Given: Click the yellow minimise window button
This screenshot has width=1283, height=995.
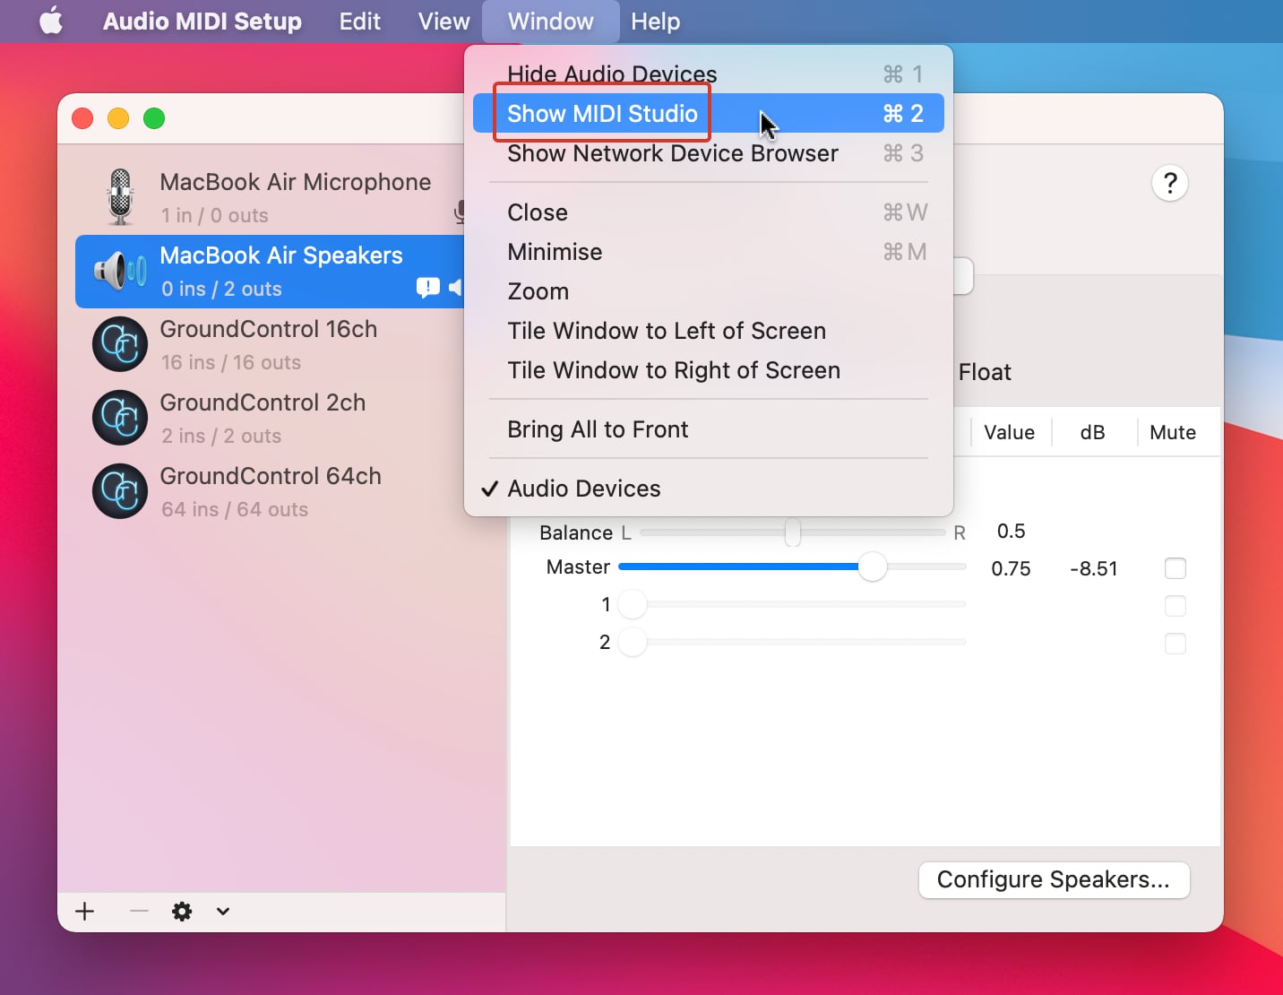Looking at the screenshot, I should click(x=118, y=118).
